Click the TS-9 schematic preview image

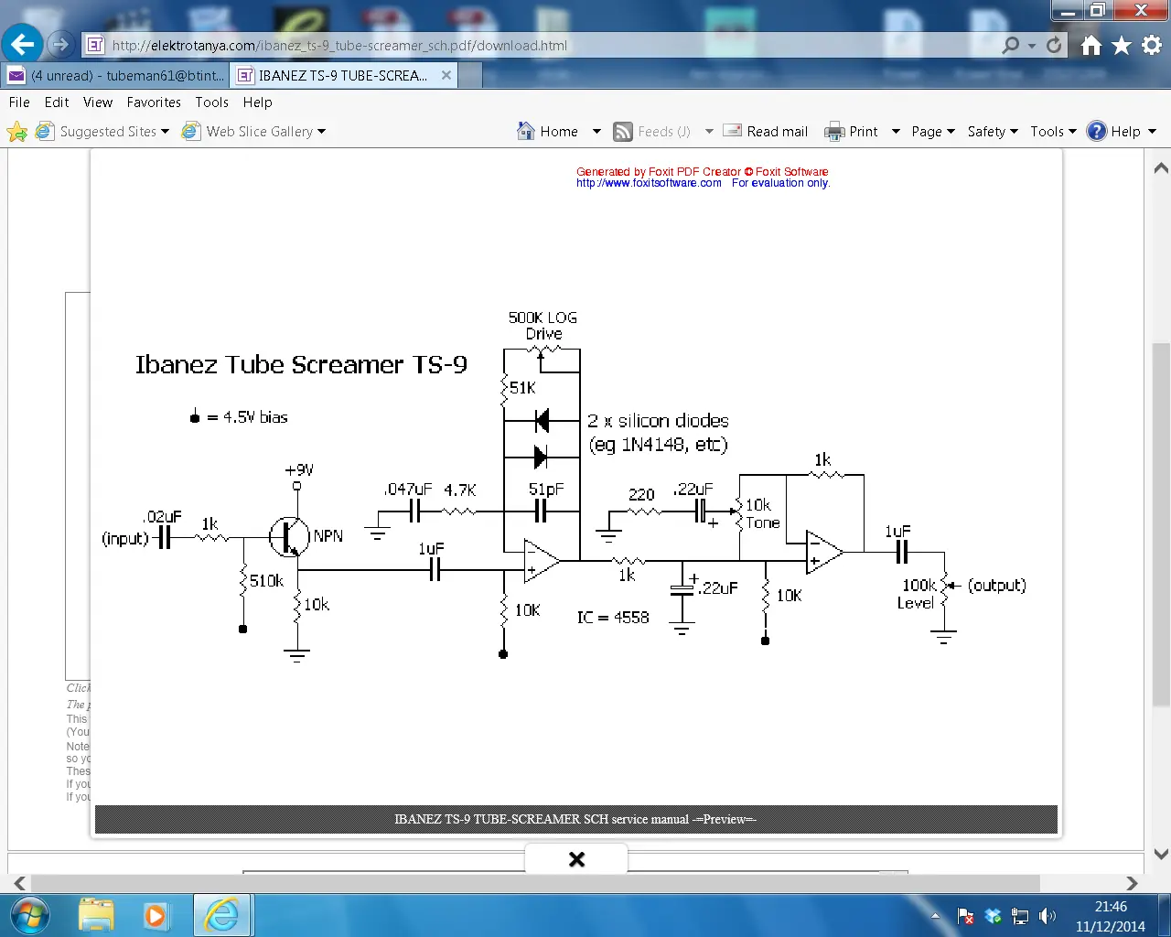(576, 478)
